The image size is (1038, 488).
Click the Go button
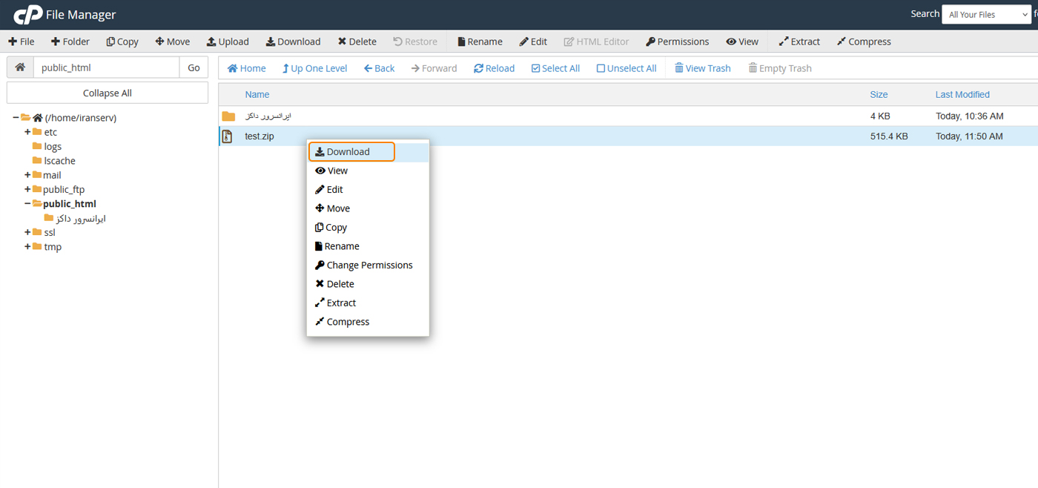coord(194,67)
